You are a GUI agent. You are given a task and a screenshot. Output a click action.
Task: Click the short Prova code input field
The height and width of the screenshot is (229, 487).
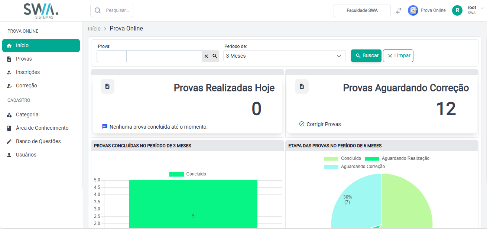click(111, 56)
